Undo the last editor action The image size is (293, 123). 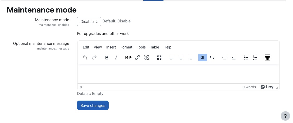click(85, 58)
